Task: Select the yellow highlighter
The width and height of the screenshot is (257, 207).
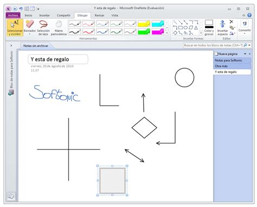Action: pyautogui.click(x=144, y=24)
